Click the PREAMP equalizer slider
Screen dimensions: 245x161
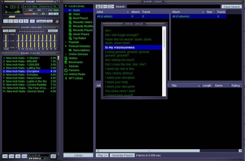(x=6, y=41)
